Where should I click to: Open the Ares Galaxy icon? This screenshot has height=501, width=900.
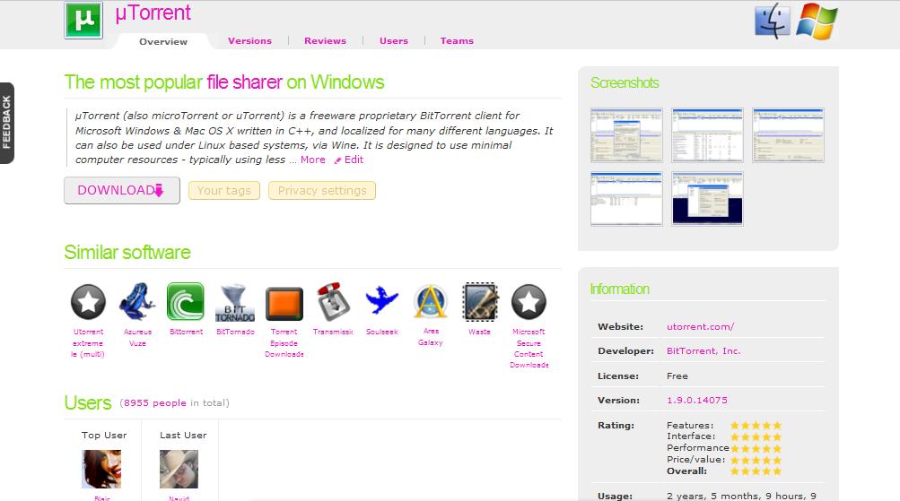431,302
